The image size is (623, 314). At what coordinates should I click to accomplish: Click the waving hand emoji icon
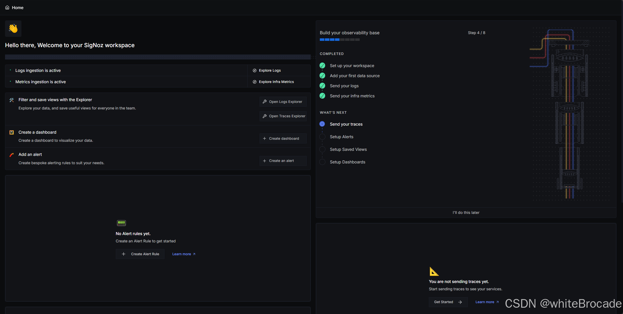(x=13, y=28)
